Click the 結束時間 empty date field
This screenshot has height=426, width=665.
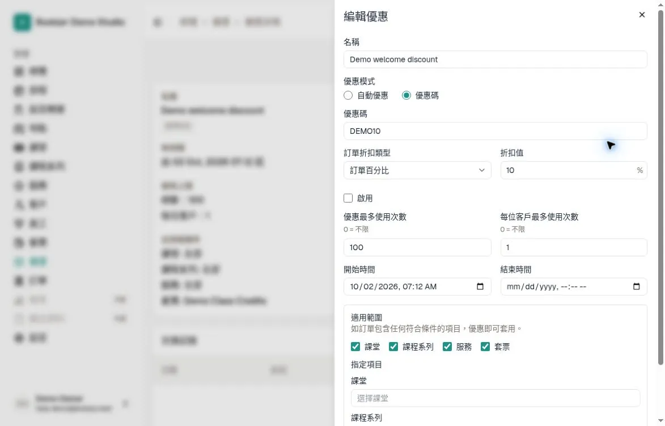point(574,286)
